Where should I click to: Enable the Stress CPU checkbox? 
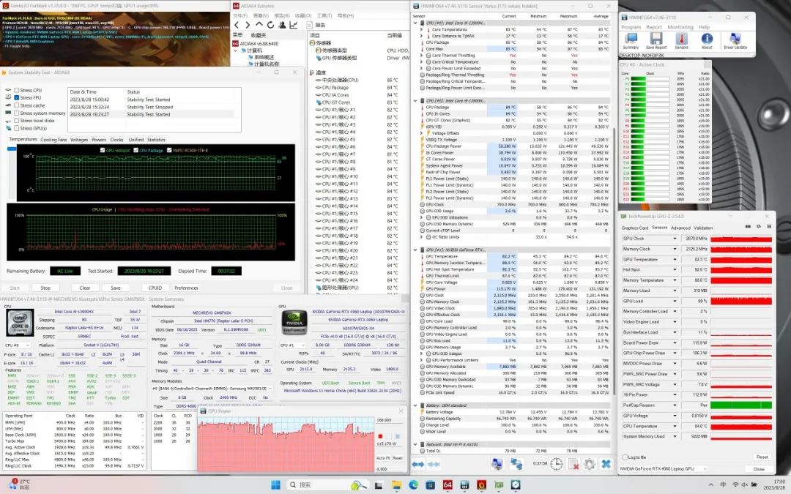(17, 90)
